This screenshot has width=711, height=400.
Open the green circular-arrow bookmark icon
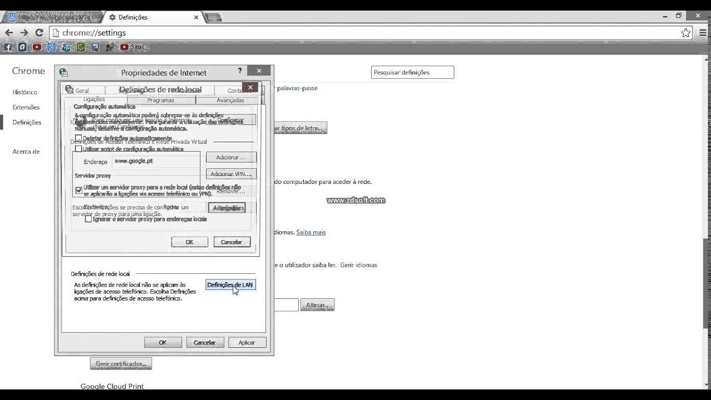click(x=81, y=47)
